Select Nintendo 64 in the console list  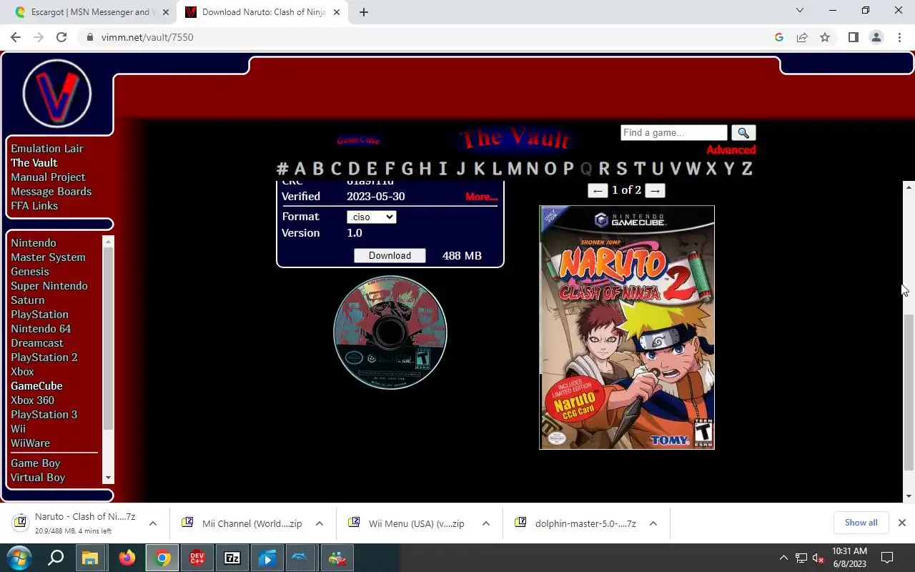click(x=41, y=329)
